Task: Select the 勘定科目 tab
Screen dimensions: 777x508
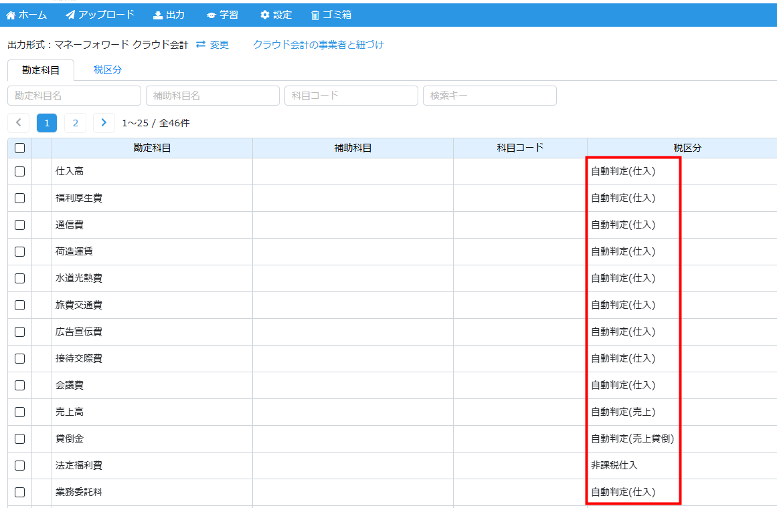Action: [x=41, y=70]
